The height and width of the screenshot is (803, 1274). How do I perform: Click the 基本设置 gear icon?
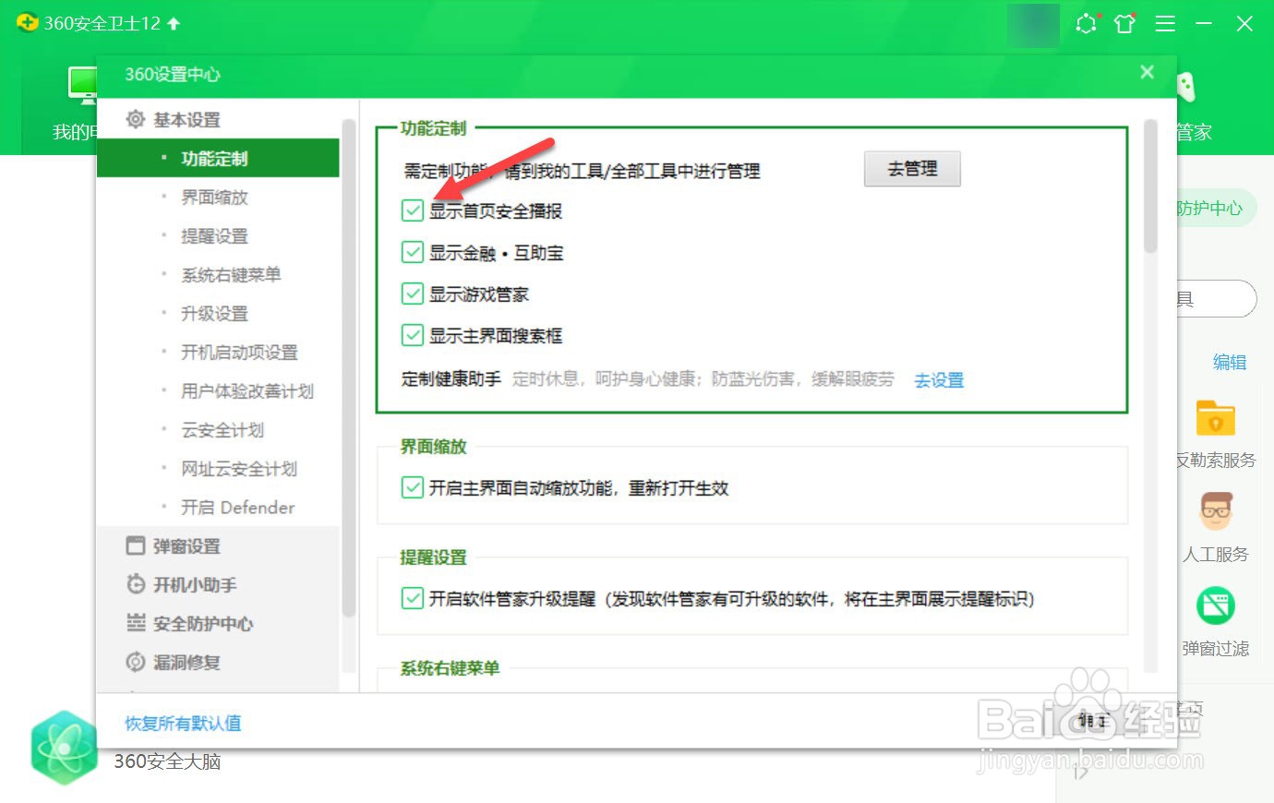(x=136, y=119)
